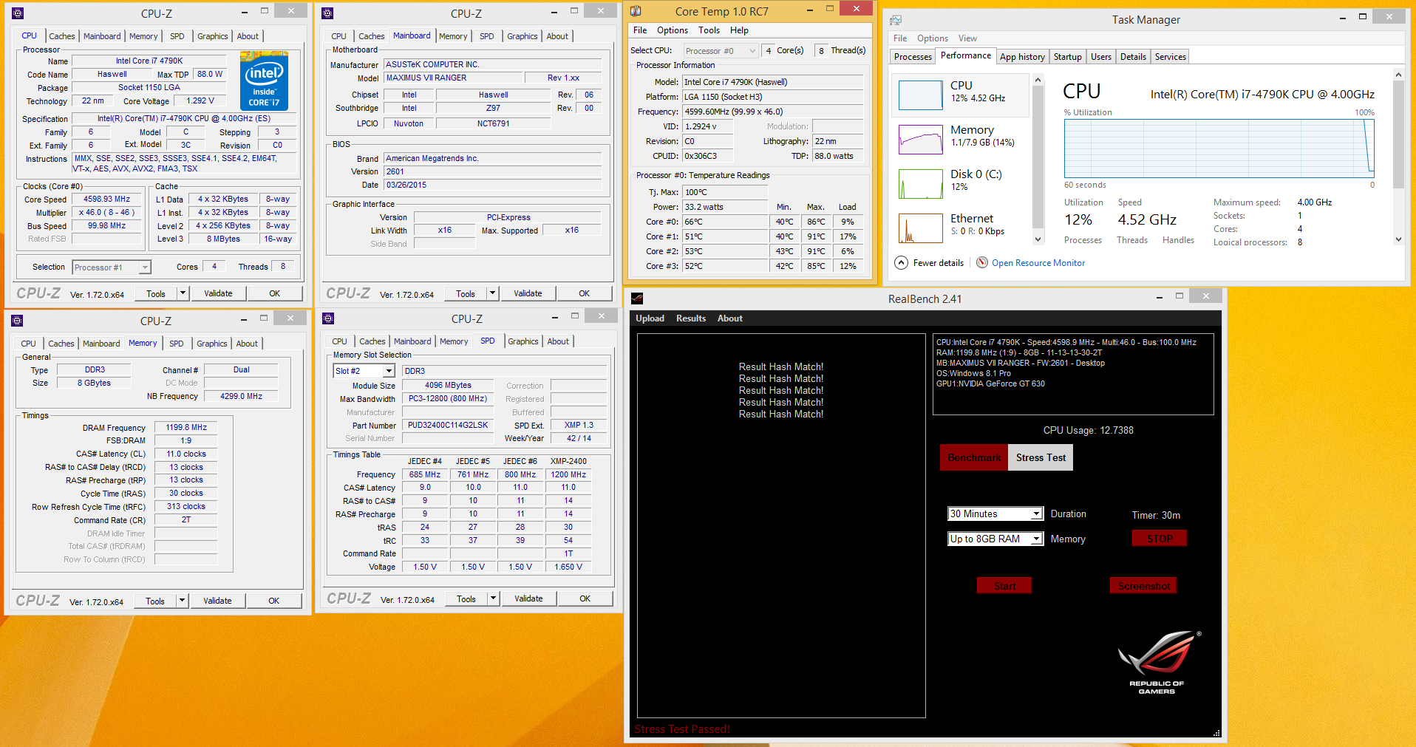Click the CPU utilization graph in Task Manager
This screenshot has width=1416, height=747.
coord(1219,148)
